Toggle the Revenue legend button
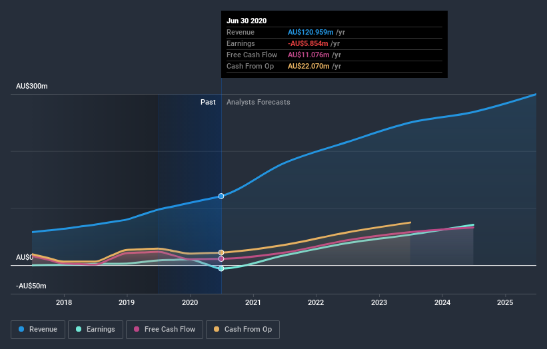Viewport: 547px width, 349px height. click(x=38, y=330)
